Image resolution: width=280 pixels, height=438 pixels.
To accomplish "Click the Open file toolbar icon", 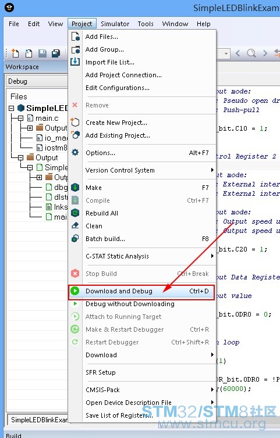I will click(29, 53).
